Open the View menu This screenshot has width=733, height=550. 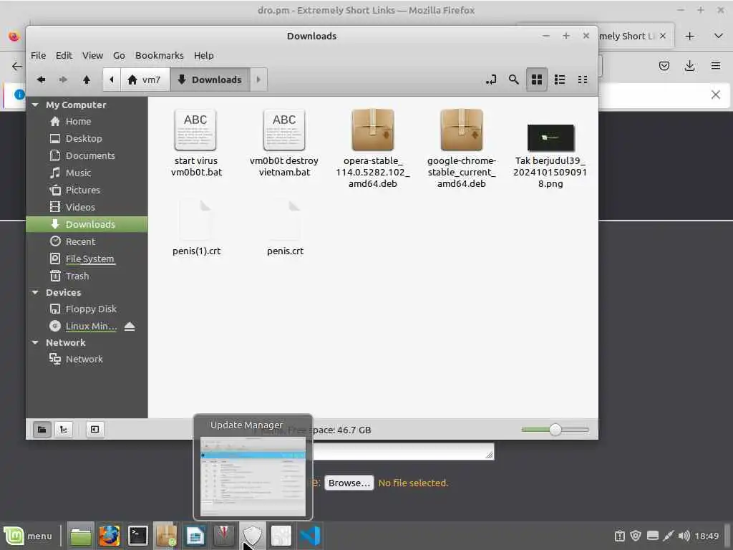(x=92, y=55)
